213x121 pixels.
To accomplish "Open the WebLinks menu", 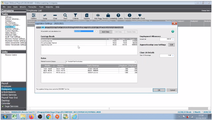I will (x=49, y=7).
